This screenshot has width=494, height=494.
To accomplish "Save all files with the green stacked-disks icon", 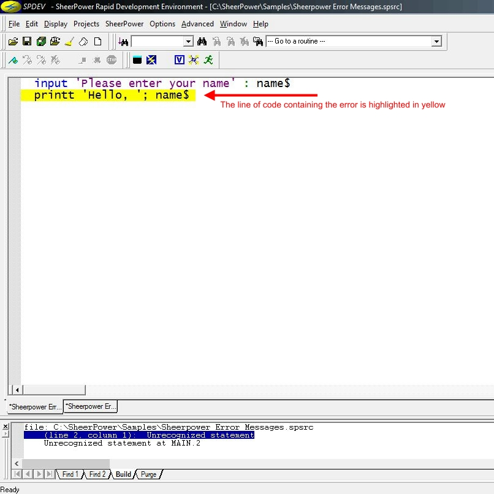I will coord(41,41).
